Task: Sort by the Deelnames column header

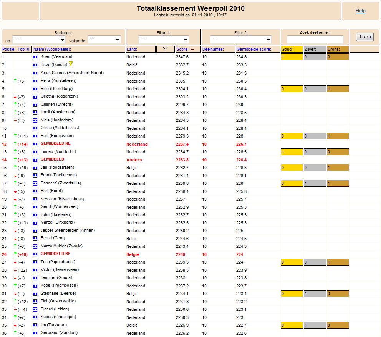Action: [213, 49]
